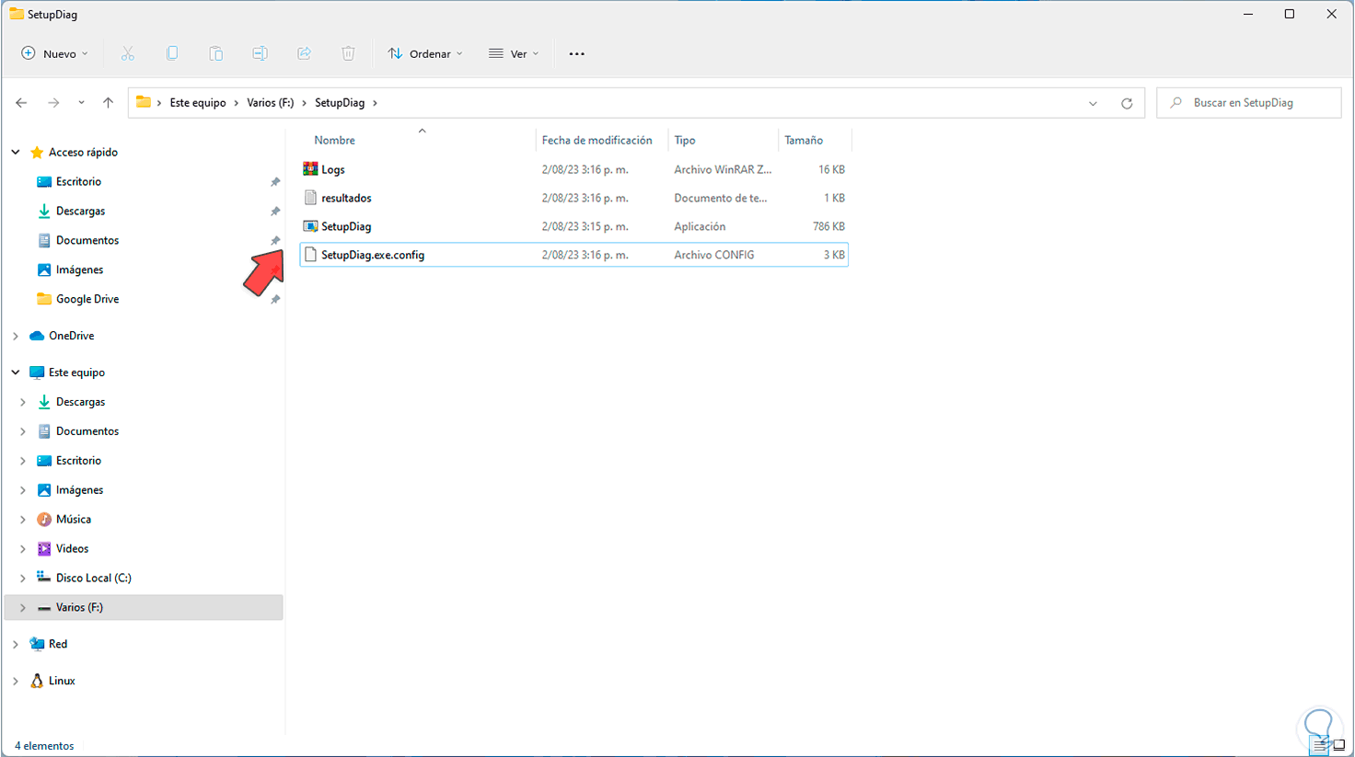Switch to details view in status bar
1355x757 pixels.
(x=1320, y=746)
